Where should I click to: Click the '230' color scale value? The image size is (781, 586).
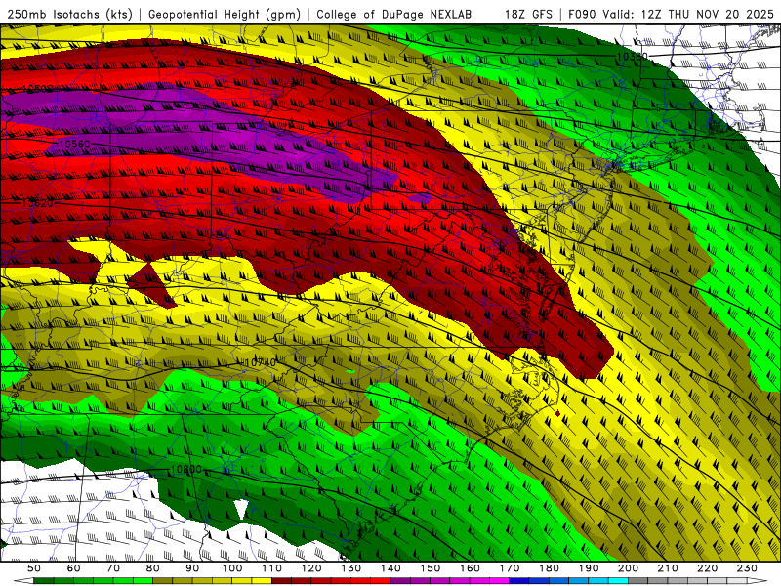click(x=747, y=568)
